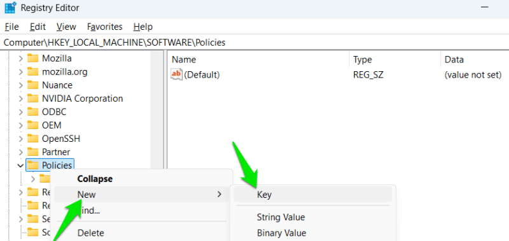
Task: Select the Nuance tree entry
Action: click(57, 85)
